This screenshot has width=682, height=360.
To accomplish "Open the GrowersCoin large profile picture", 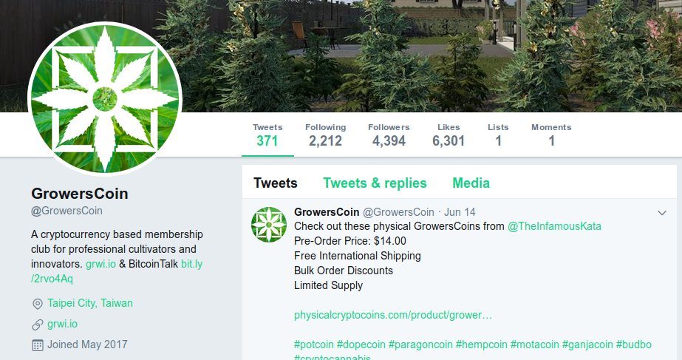I will tap(105, 99).
